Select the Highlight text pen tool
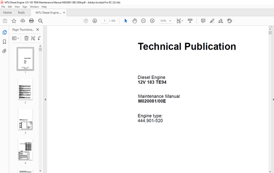 (x=212, y=21)
